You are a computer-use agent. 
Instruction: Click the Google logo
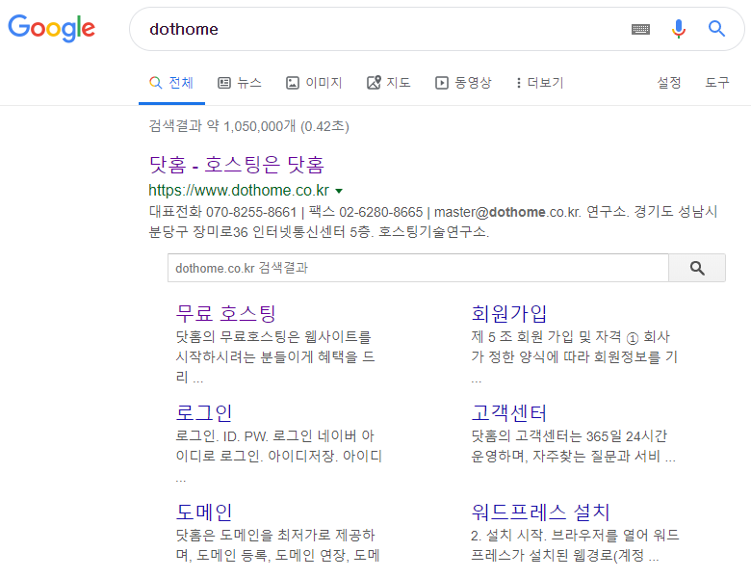tap(52, 28)
